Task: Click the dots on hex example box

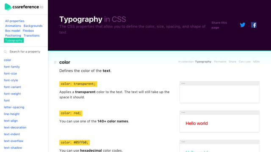Action: (183, 142)
